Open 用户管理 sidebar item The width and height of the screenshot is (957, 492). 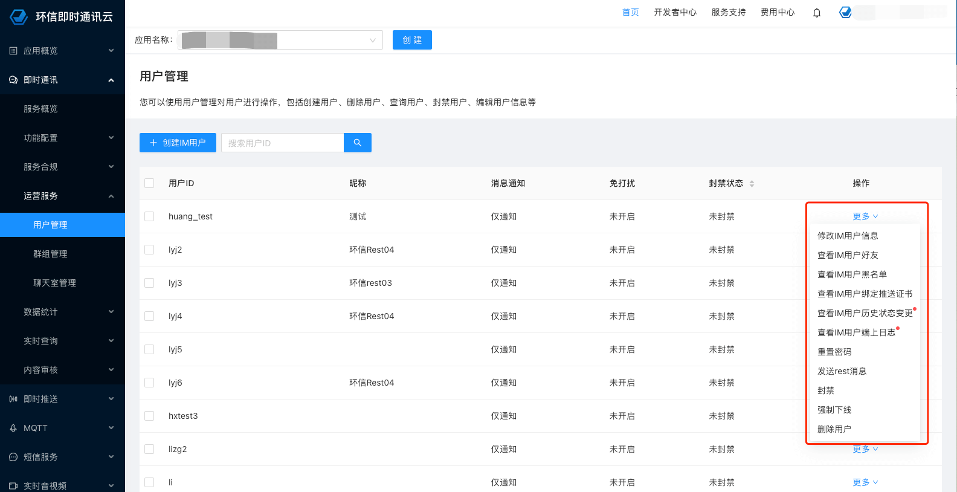click(63, 225)
